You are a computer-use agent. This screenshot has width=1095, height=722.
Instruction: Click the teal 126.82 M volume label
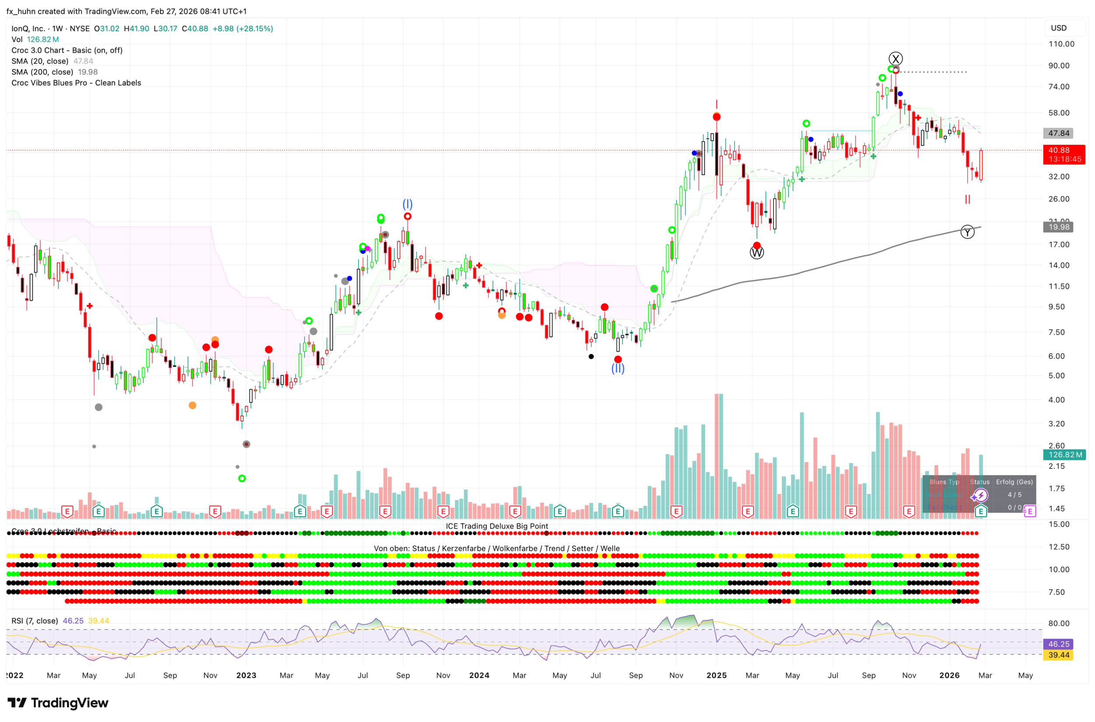(1065, 455)
